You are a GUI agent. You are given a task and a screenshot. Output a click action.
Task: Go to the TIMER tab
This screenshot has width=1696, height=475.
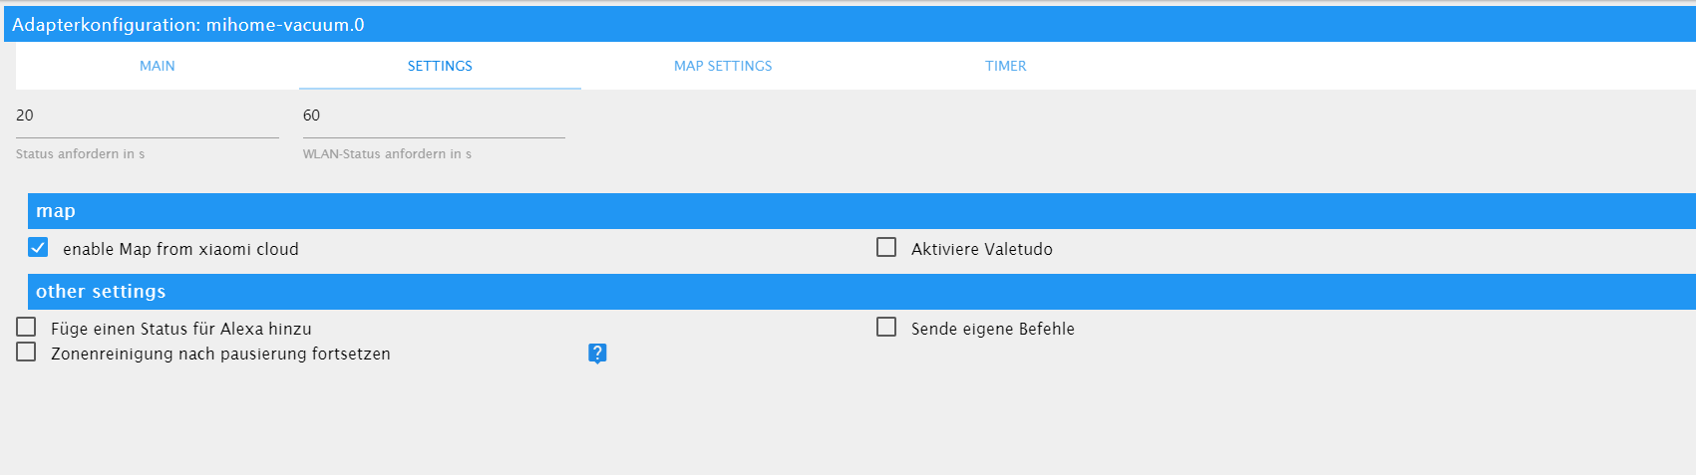tap(1005, 66)
